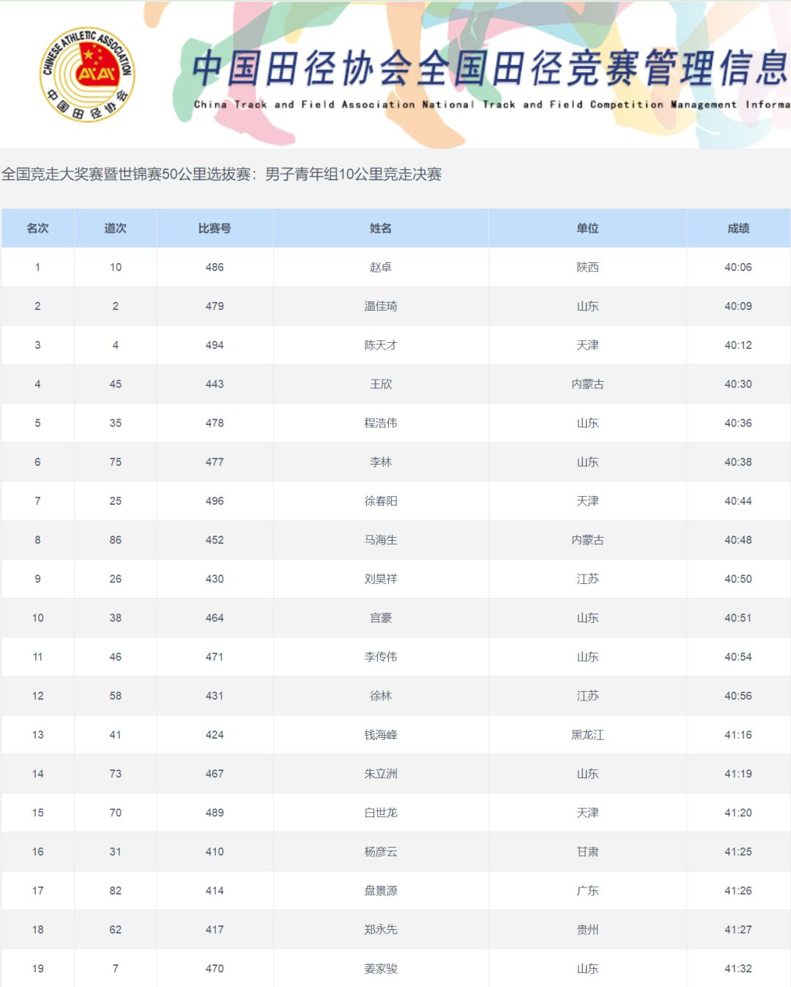The width and height of the screenshot is (791, 987).
Task: Click result time 40:51
Action: point(738,618)
